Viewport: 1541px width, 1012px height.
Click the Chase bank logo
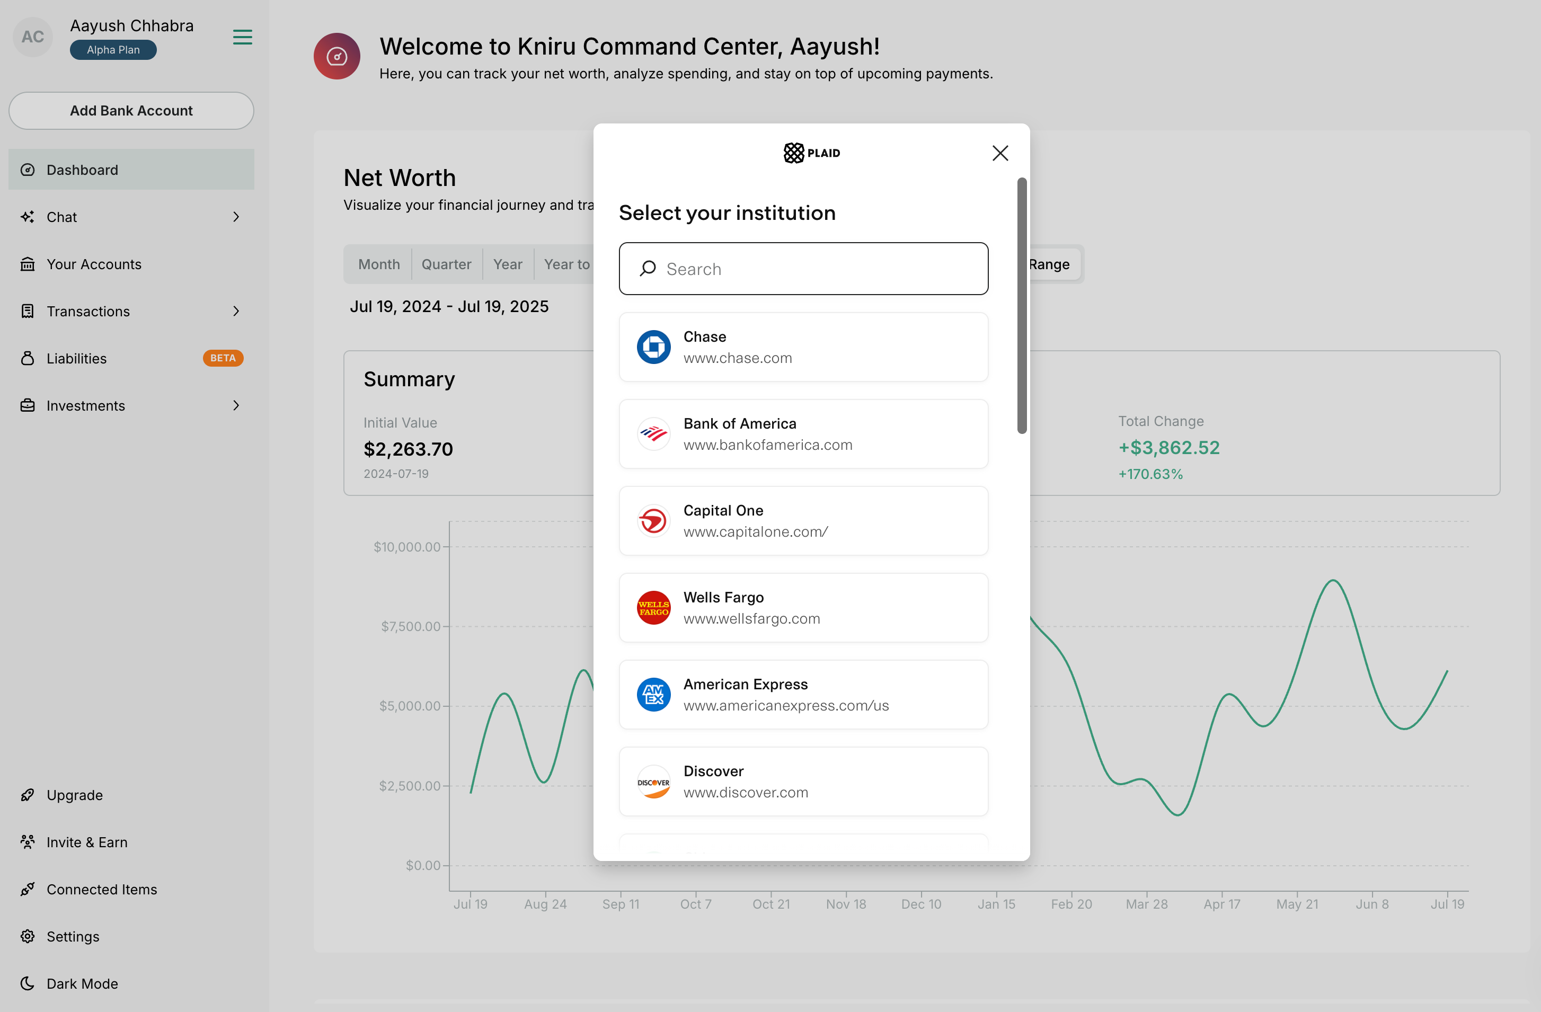[653, 347]
